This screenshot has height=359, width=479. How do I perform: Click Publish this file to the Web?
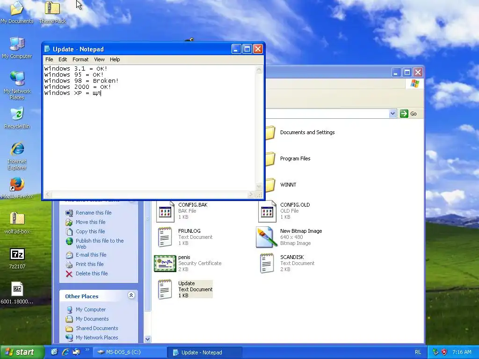pyautogui.click(x=100, y=244)
